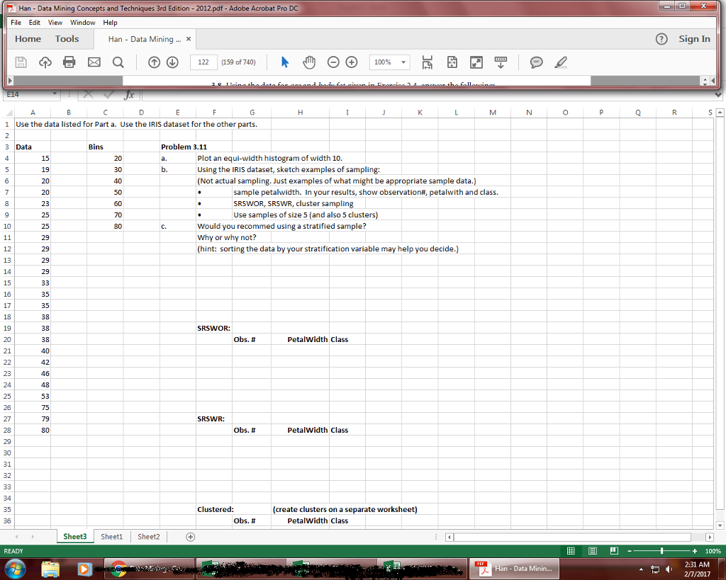Close the Han - Data Mining document tab
Image resolution: width=726 pixels, height=580 pixels.
pos(189,39)
